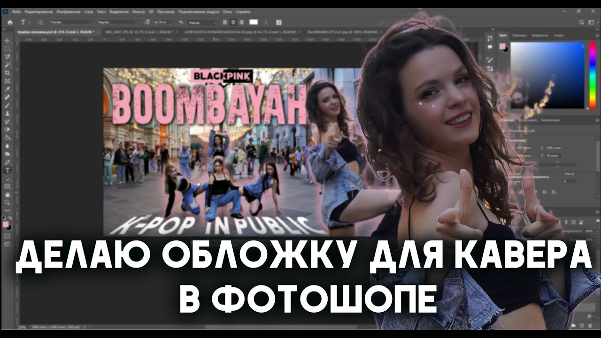601x338 pixels.
Task: Select the Eraser tool
Action: coord(8,130)
